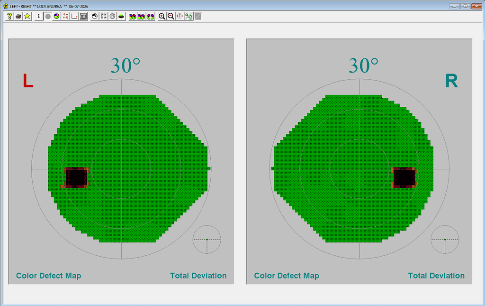Show exam info via the 'i' icon
Viewport: 485px width, 306px height.
39,17
